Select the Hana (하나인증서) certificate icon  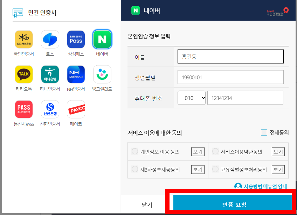50,74
